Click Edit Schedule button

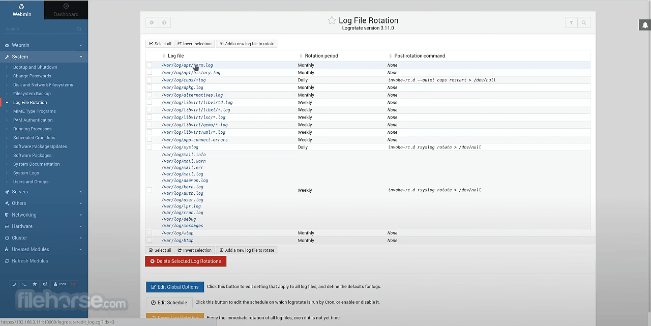pos(169,303)
